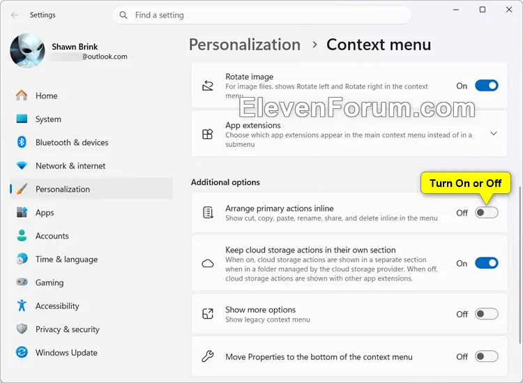This screenshot has width=523, height=383.
Task: Turn off the Rotate image toggle
Action: (x=487, y=86)
